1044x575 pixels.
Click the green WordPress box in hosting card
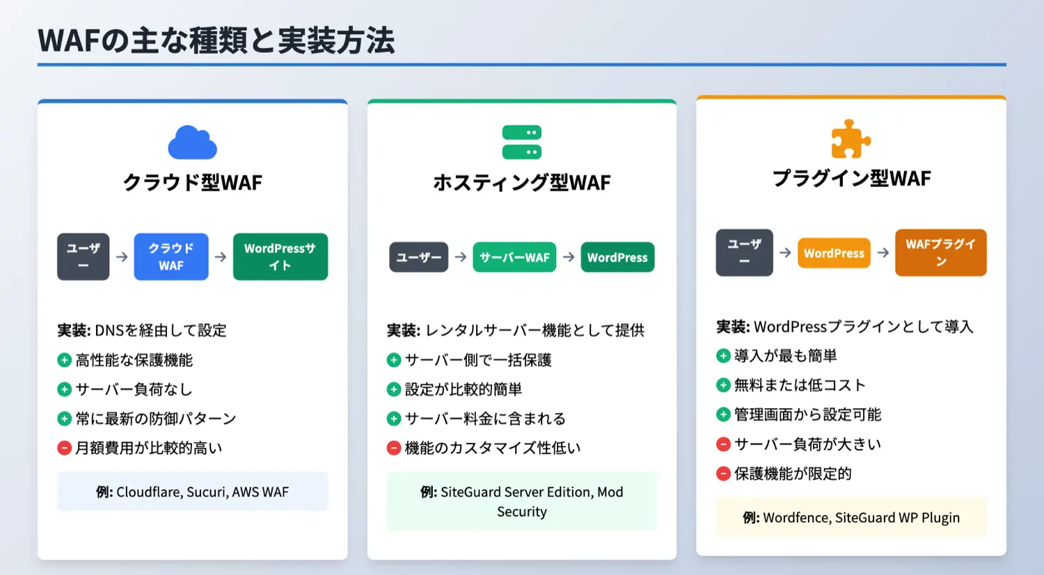(617, 257)
